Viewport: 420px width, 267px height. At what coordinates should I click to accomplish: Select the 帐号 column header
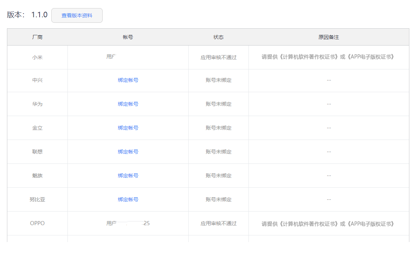coord(128,37)
